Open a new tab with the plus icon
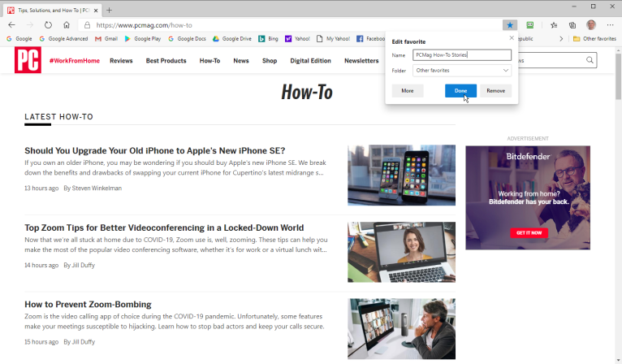This screenshot has height=364, width=622. point(109,11)
